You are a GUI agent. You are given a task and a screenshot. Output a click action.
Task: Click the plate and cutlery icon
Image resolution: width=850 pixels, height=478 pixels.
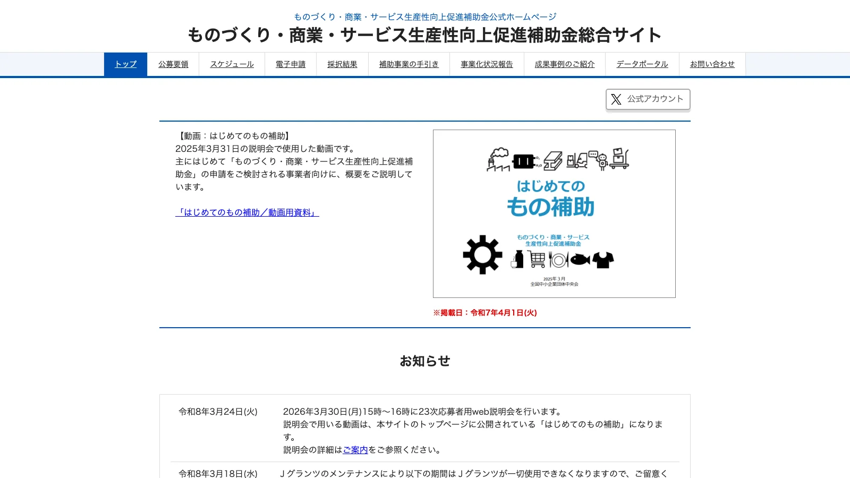(x=558, y=260)
